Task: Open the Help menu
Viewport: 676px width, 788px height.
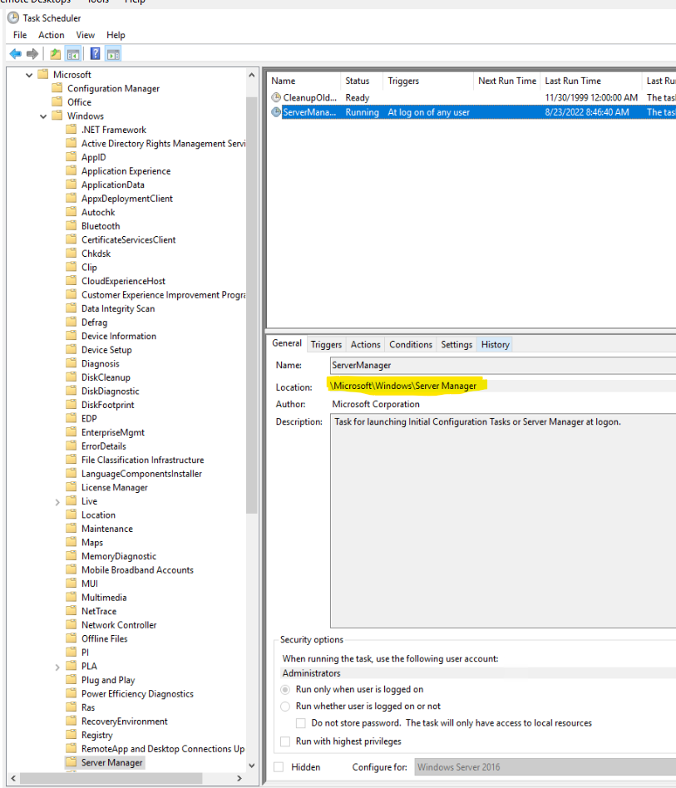Action: [x=116, y=35]
